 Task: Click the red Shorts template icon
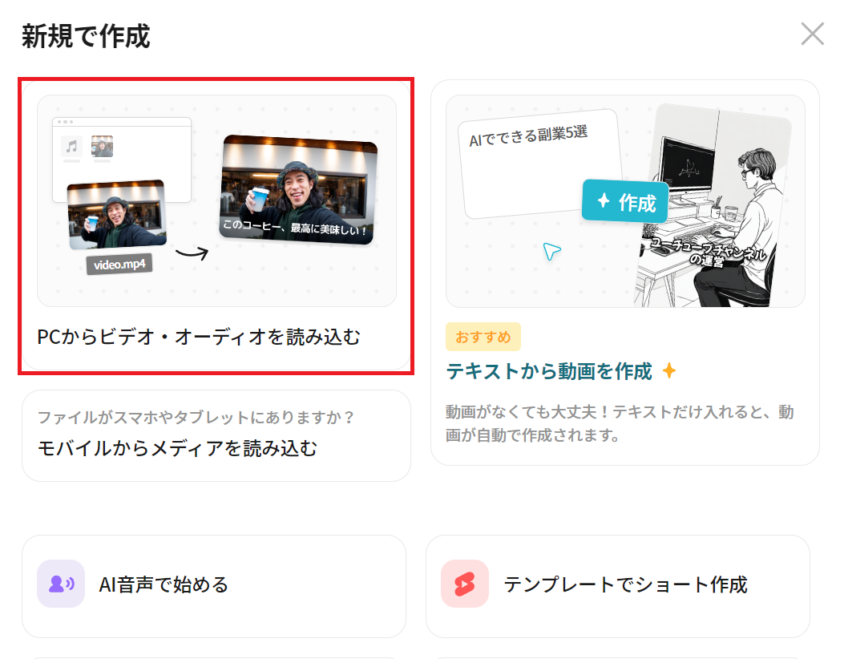[465, 584]
